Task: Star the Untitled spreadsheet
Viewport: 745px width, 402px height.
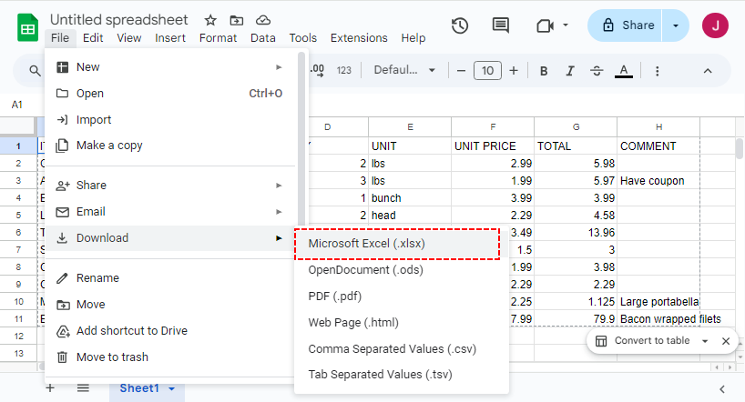Action: click(210, 20)
